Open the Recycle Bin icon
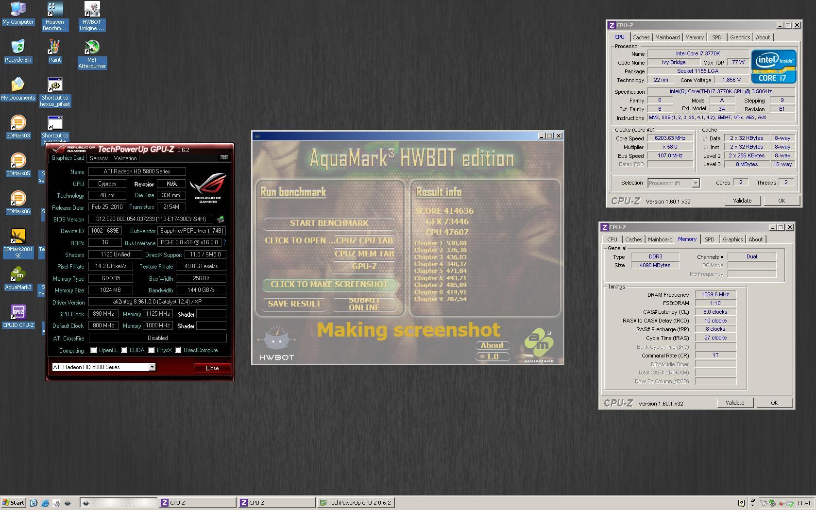The width and height of the screenshot is (816, 510). 18,51
